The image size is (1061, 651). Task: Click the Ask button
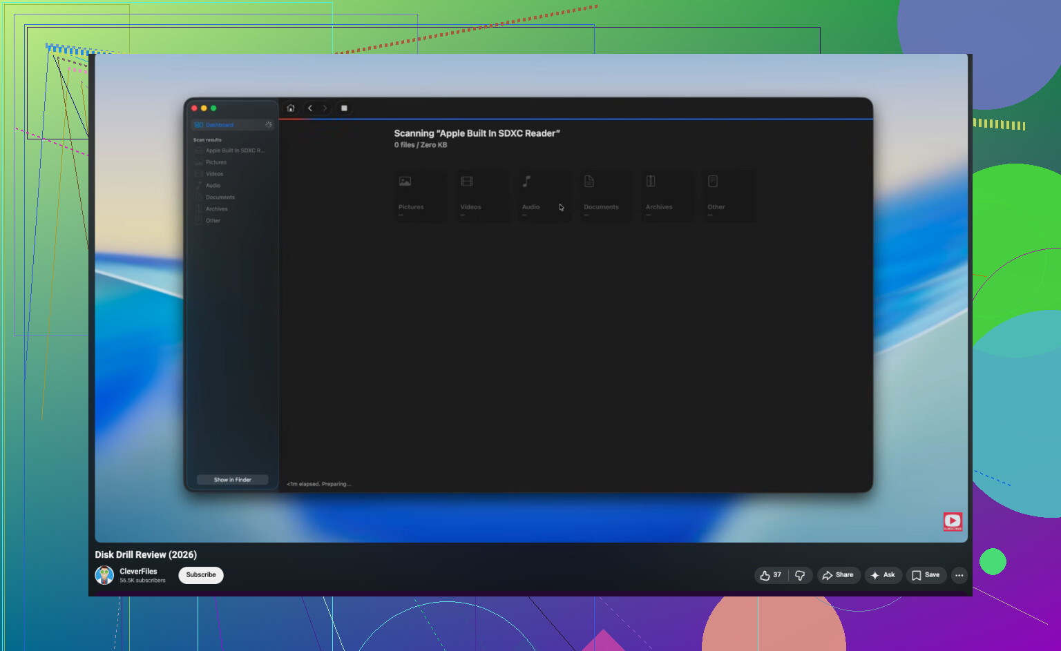click(883, 575)
